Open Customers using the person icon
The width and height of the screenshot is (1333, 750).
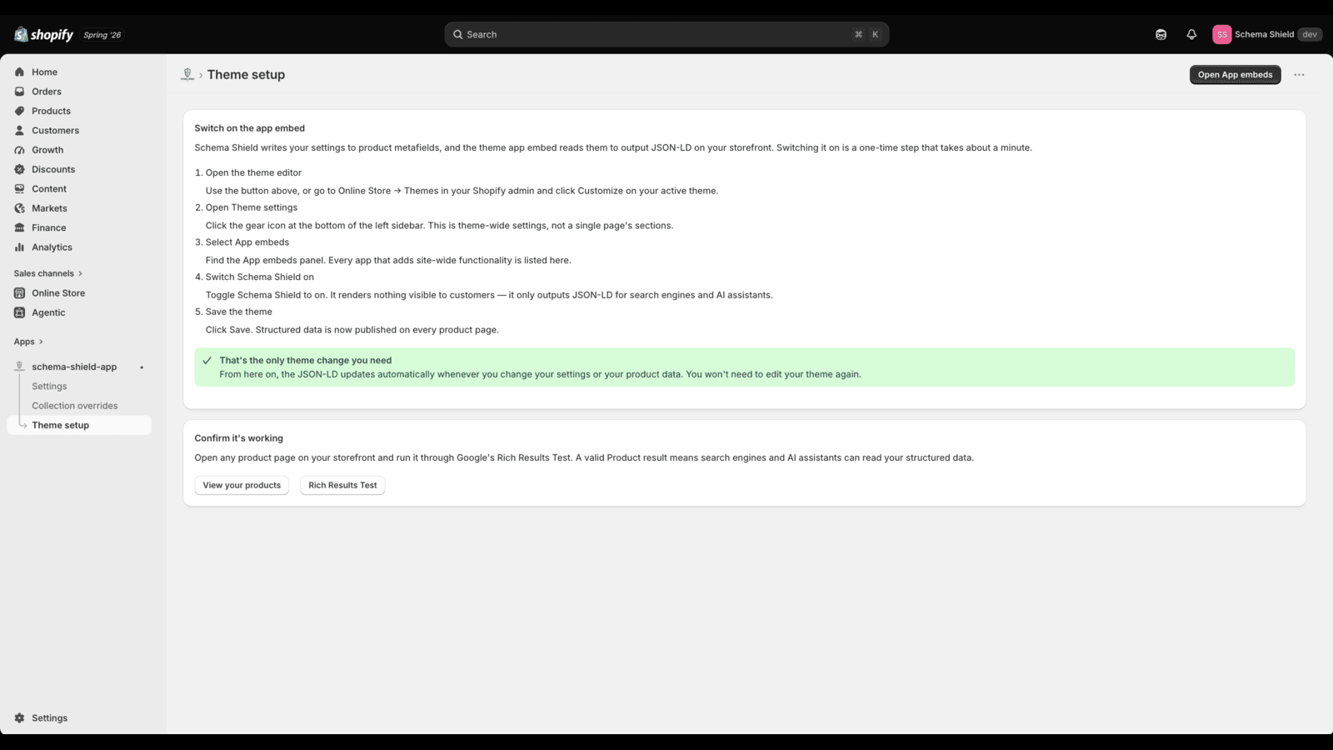(19, 131)
